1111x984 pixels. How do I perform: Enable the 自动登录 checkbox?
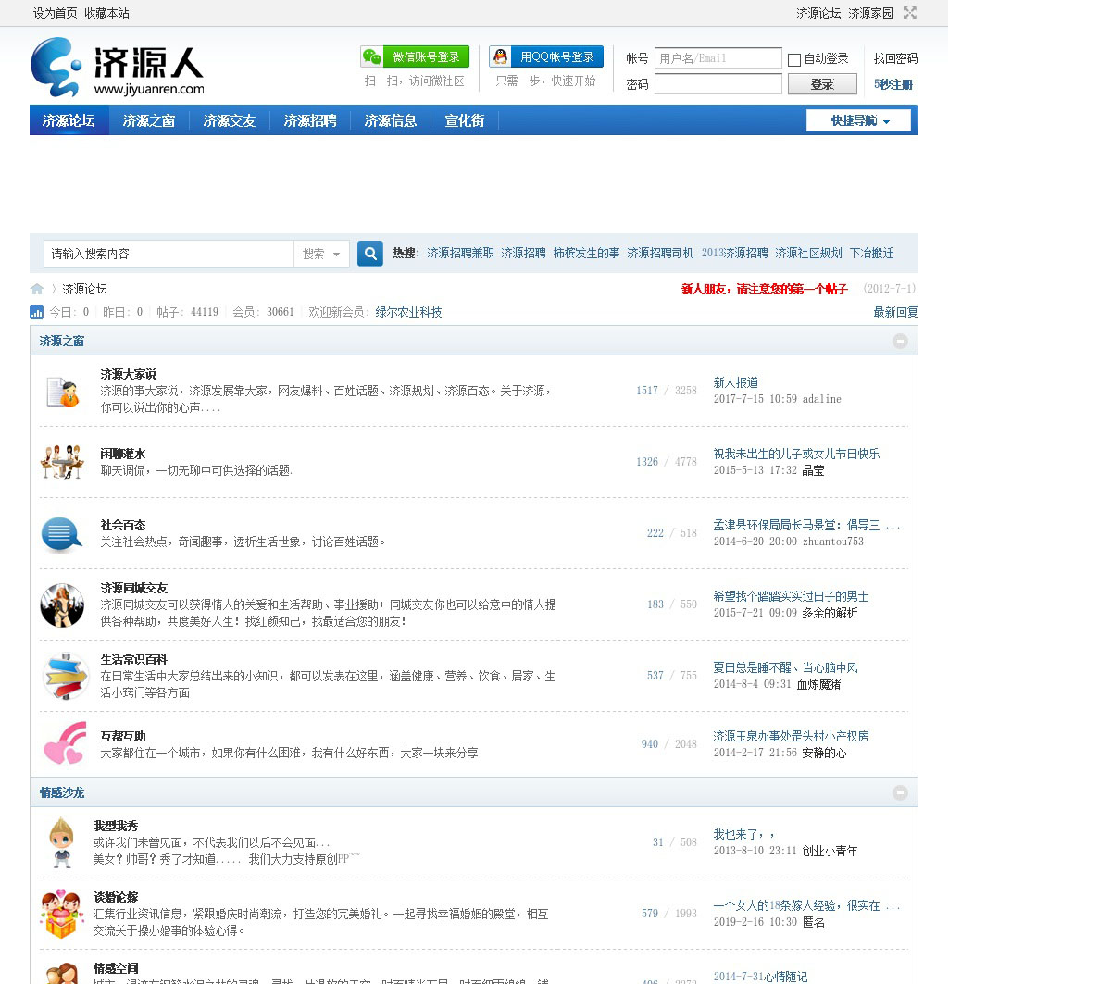(794, 60)
